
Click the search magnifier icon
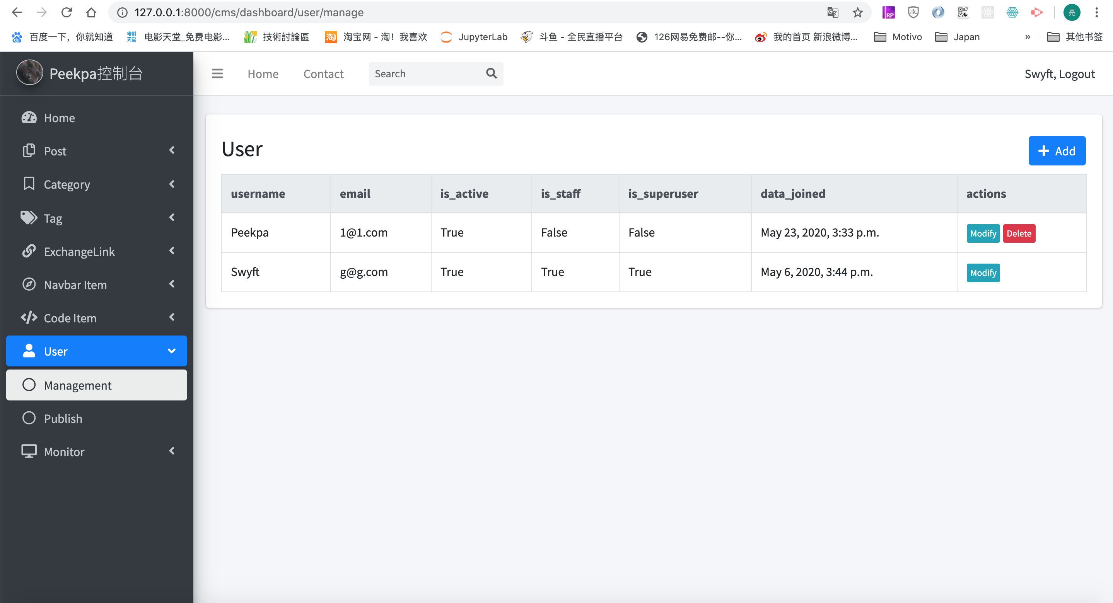(491, 73)
